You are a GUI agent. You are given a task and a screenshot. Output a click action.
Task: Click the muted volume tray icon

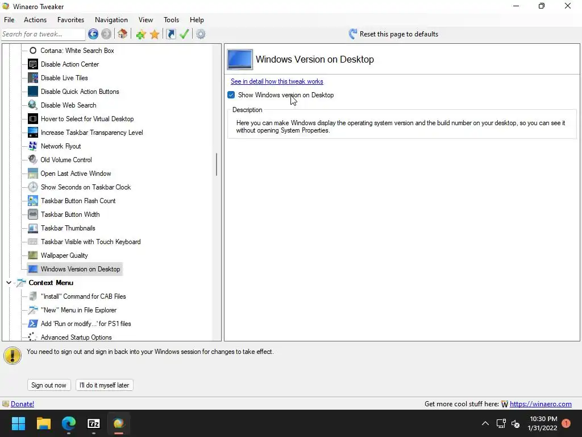516,423
